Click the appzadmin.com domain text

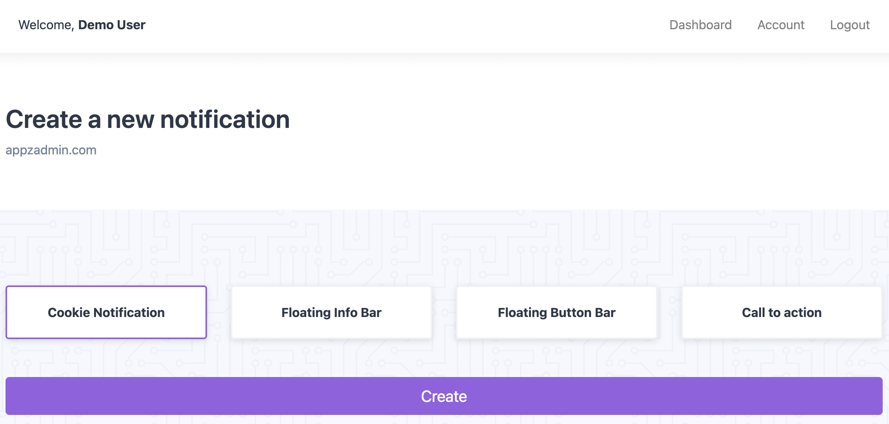click(51, 150)
